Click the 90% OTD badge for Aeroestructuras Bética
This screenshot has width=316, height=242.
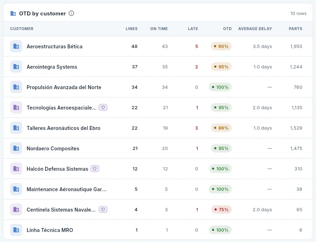click(x=221, y=46)
